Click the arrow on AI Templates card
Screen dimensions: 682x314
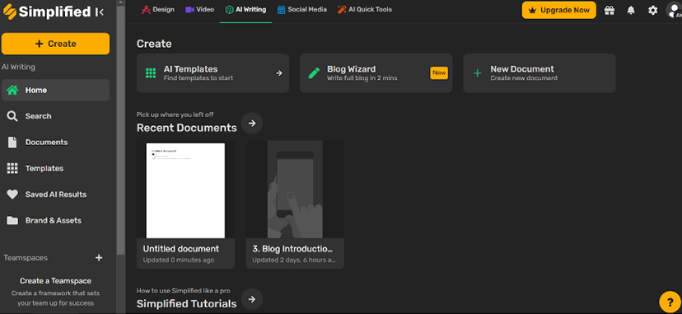279,73
